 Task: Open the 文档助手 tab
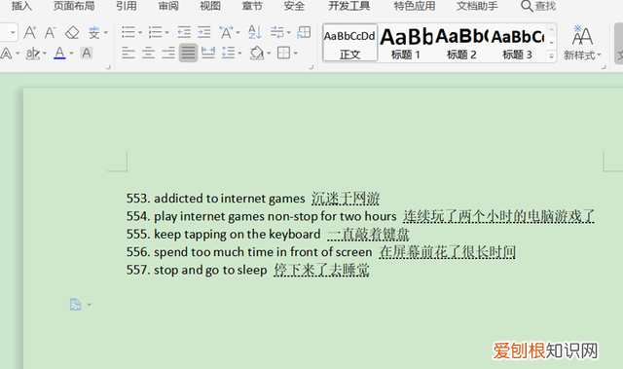click(x=477, y=6)
